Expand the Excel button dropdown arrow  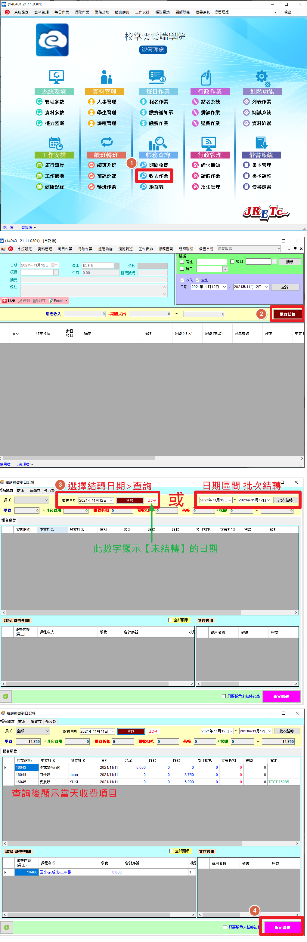point(66,300)
